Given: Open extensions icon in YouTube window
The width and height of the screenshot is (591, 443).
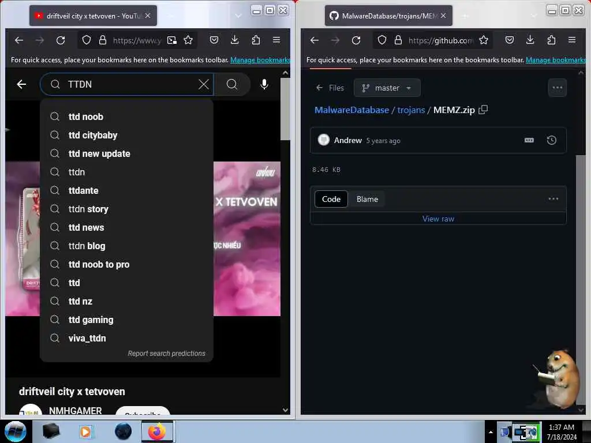Looking at the screenshot, I should (256, 40).
